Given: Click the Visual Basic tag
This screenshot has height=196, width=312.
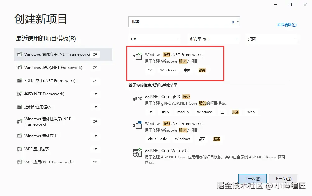Looking at the screenshot, I should 157,139.
